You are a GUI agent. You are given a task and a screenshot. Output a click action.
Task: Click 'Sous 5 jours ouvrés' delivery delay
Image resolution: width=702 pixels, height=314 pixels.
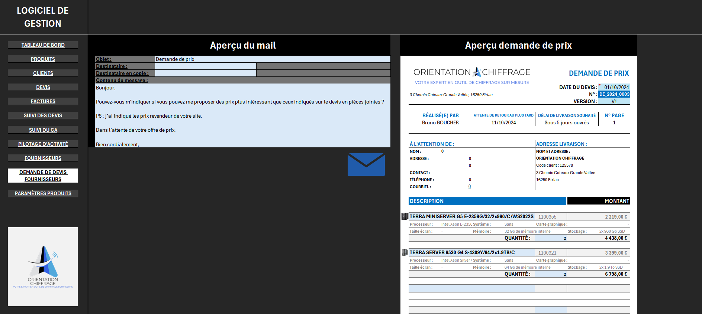[x=567, y=122]
